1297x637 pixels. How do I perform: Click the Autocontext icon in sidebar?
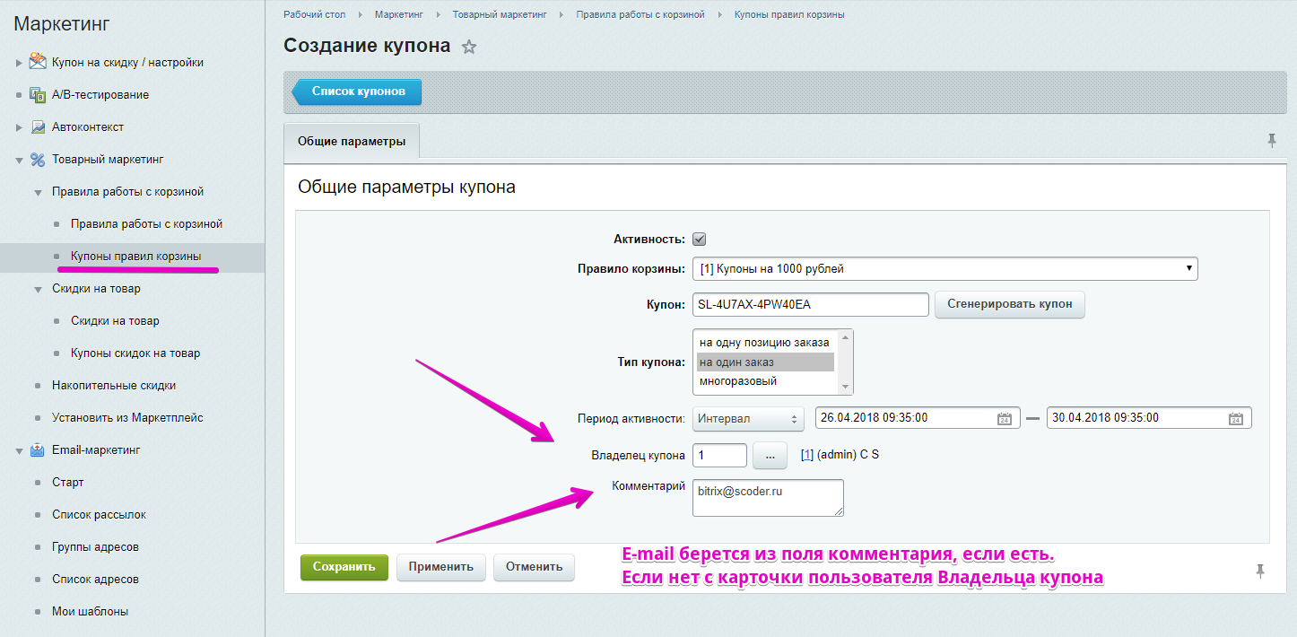point(38,127)
